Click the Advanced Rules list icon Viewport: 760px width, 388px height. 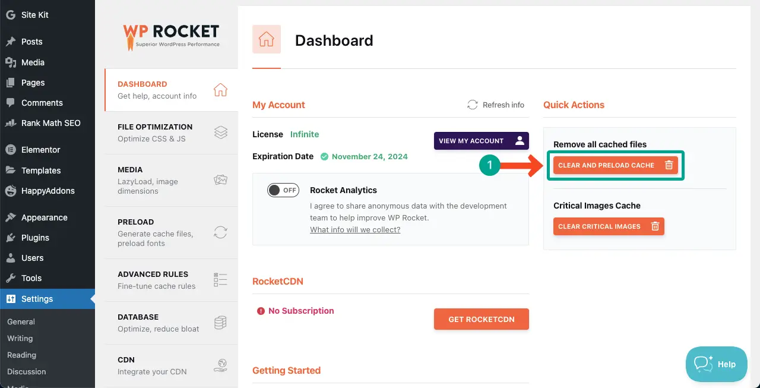pos(220,280)
